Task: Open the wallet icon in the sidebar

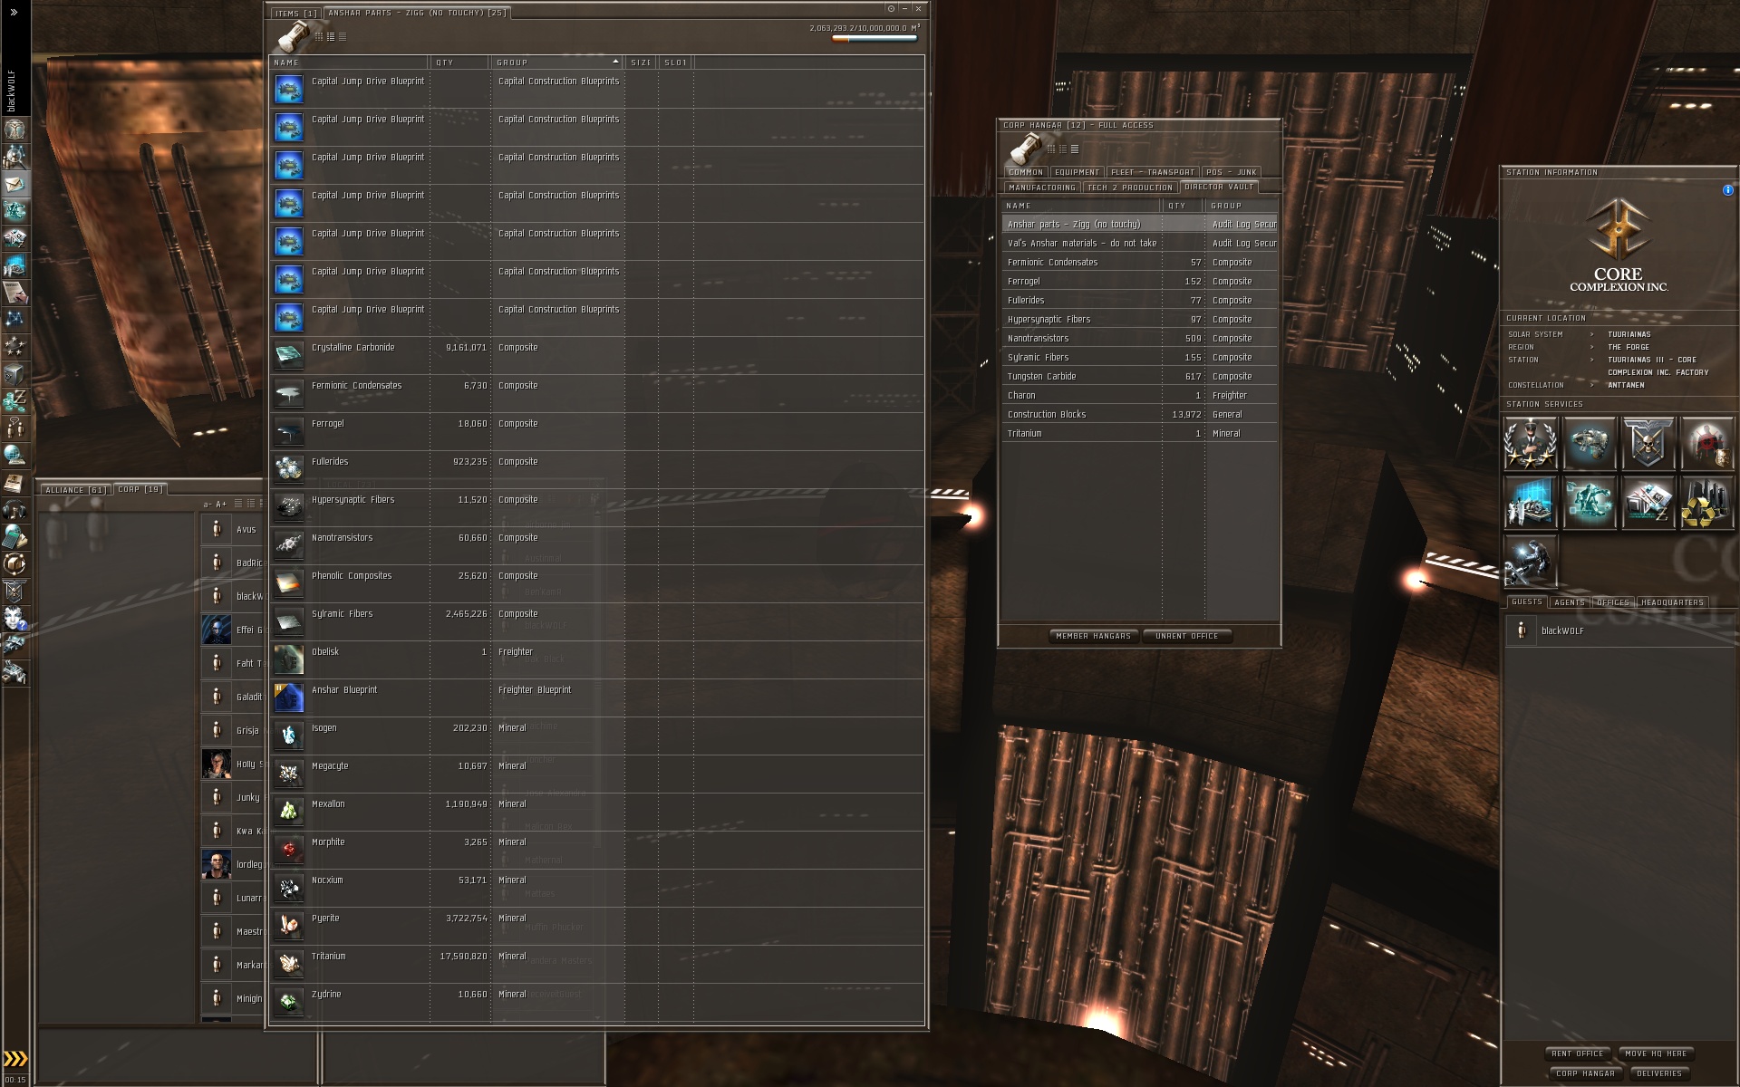Action: (14, 399)
